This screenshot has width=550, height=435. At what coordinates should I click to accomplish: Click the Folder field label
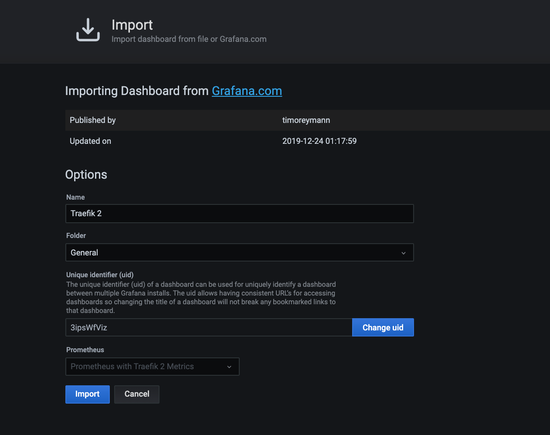[76, 235]
